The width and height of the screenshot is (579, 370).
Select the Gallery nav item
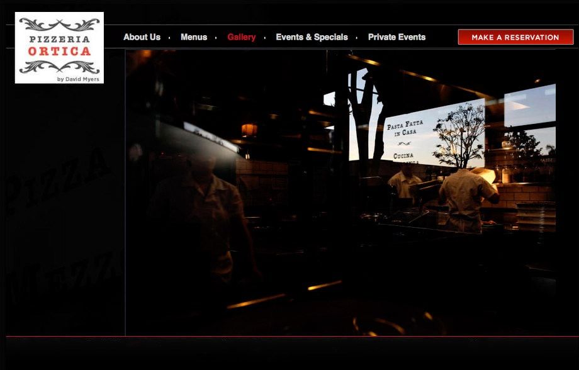241,37
